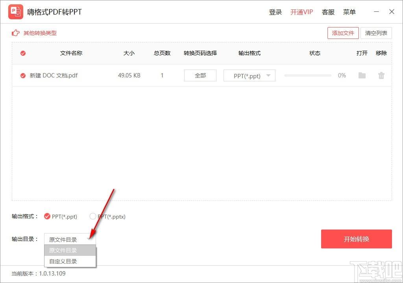The width and height of the screenshot is (403, 283).
Task: Uncheck the checkbox for 新建 DOC 文档.pdf
Action: (x=23, y=75)
